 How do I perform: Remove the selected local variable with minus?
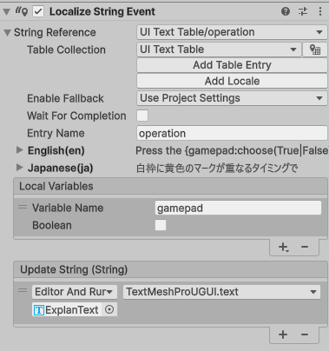pyautogui.click(x=305, y=247)
